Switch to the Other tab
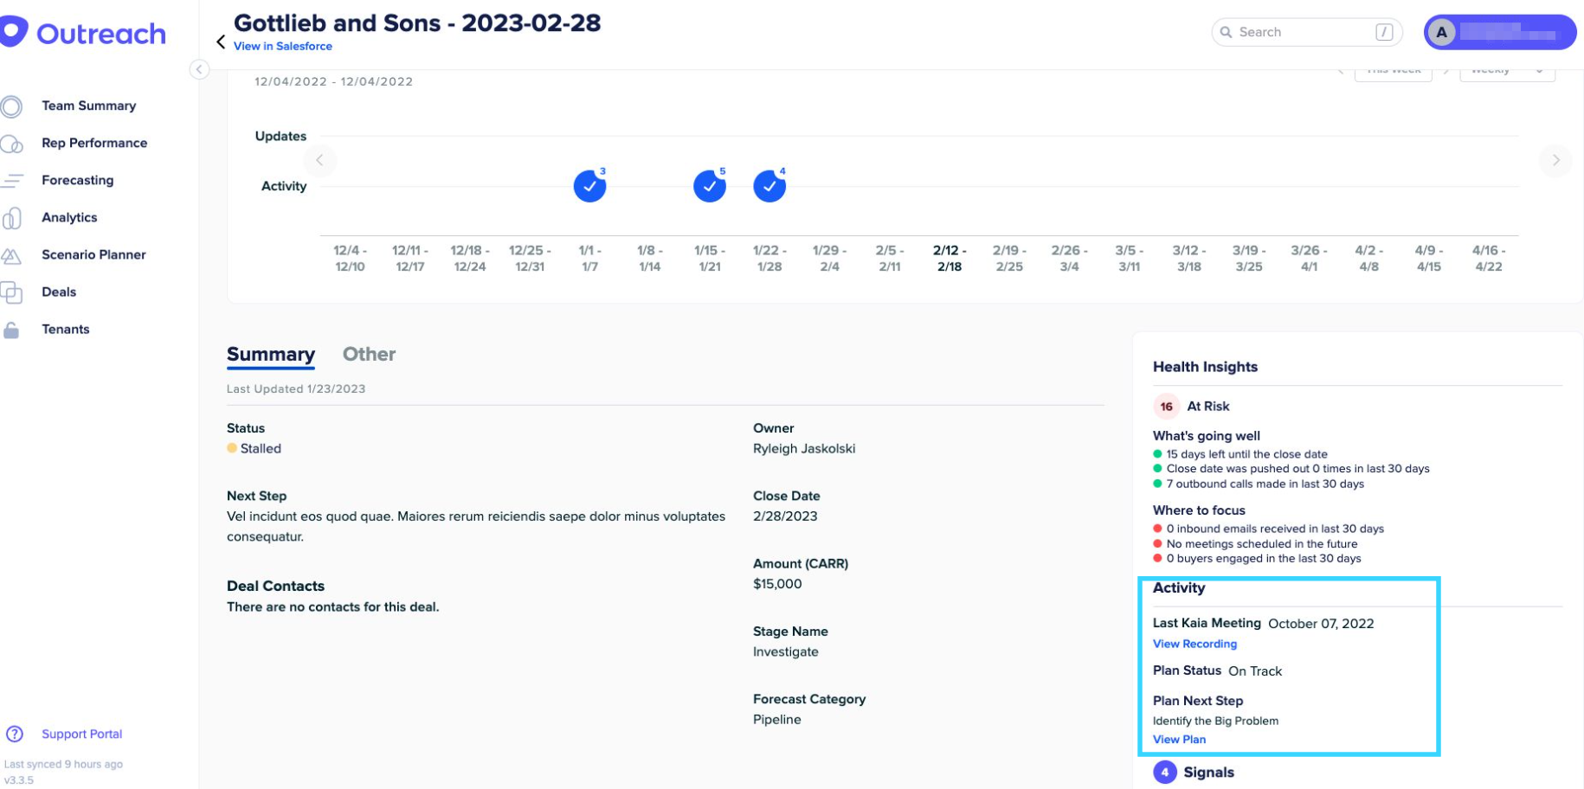 pyautogui.click(x=369, y=354)
